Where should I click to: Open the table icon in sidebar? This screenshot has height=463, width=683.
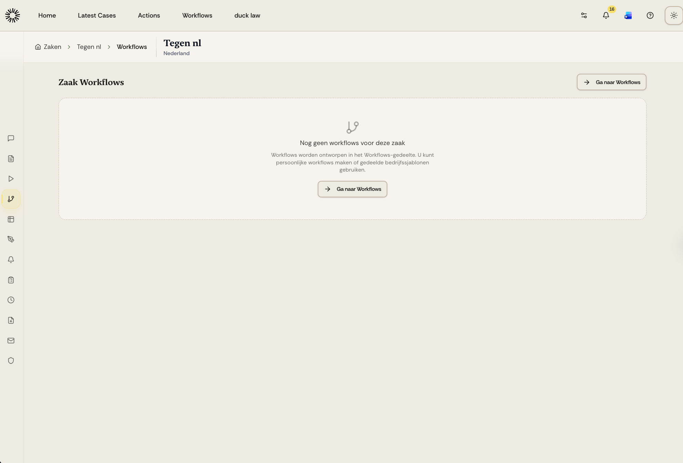(x=11, y=219)
